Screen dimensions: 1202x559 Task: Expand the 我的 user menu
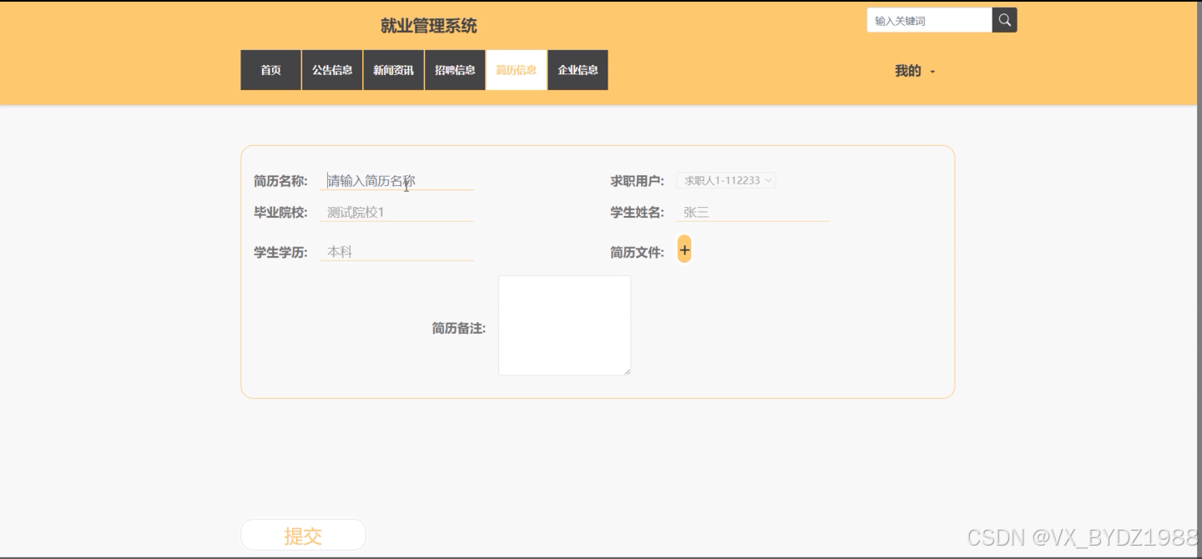(915, 71)
